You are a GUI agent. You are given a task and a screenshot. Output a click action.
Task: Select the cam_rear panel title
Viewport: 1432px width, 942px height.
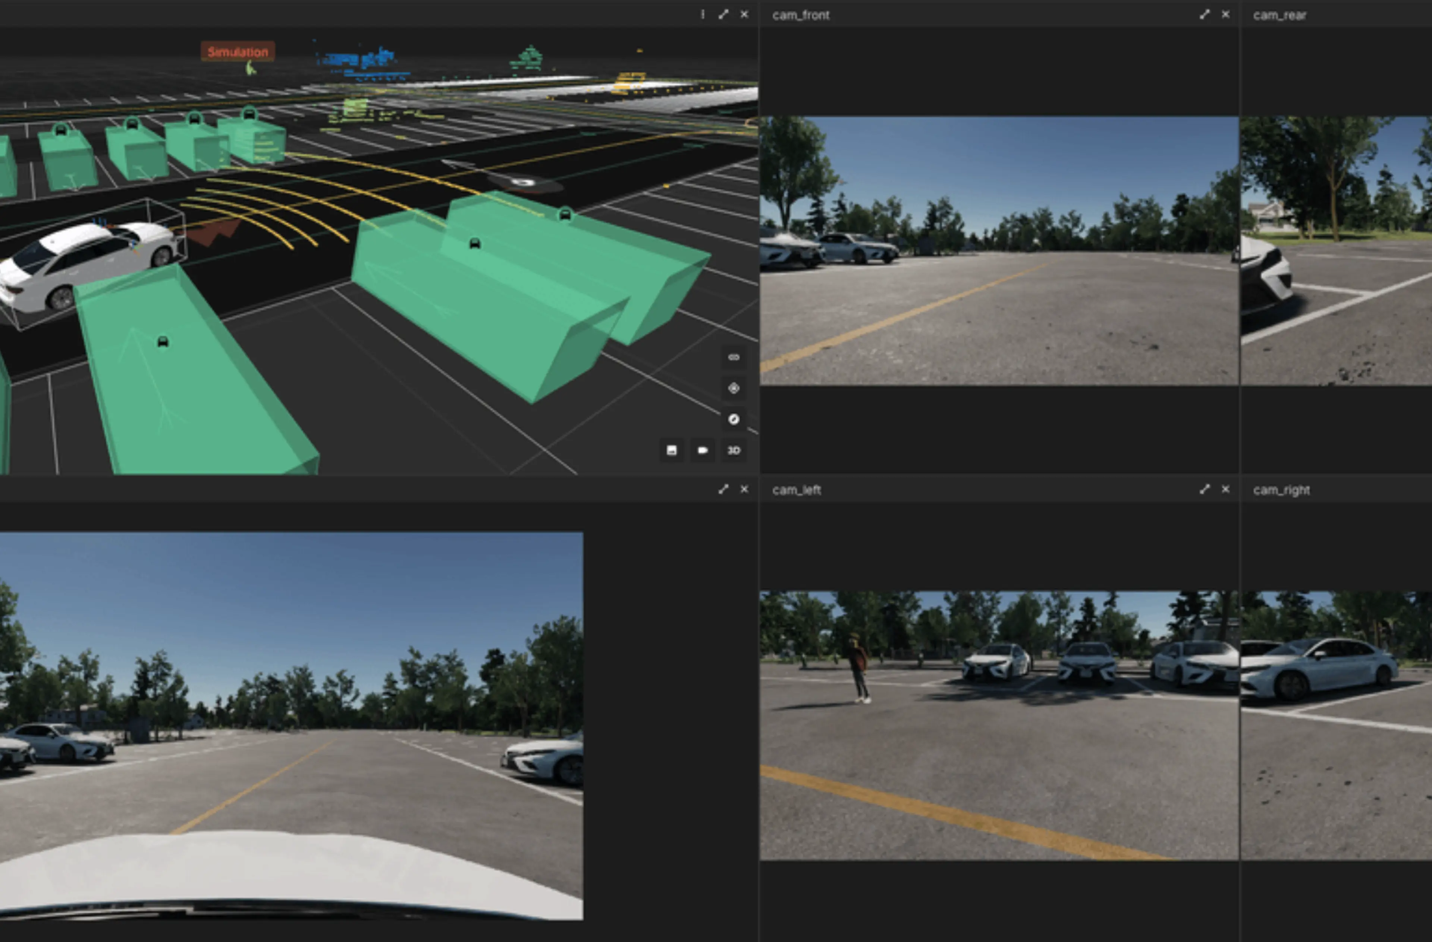coord(1280,15)
